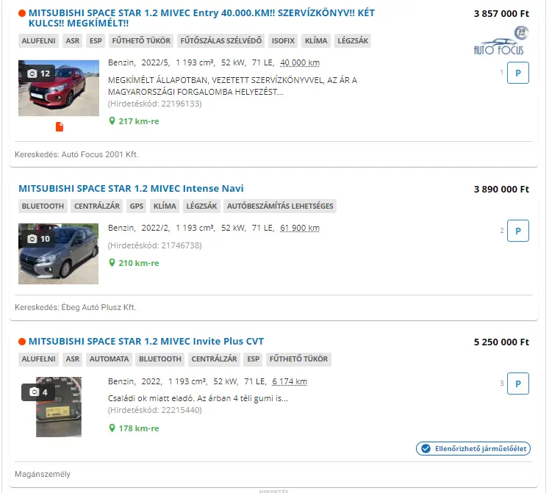Click the Auto Focus dealer logo
The height and width of the screenshot is (493, 549).
(x=500, y=40)
